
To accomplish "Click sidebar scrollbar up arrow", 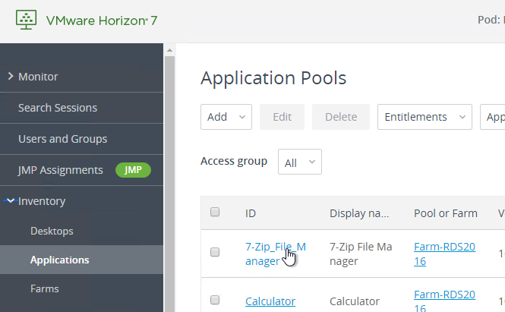I will (x=170, y=50).
